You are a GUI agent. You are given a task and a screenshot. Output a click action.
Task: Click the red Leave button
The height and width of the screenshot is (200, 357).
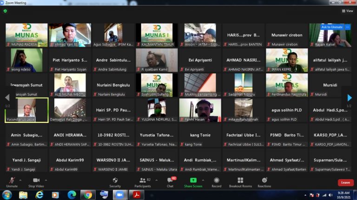(345, 182)
